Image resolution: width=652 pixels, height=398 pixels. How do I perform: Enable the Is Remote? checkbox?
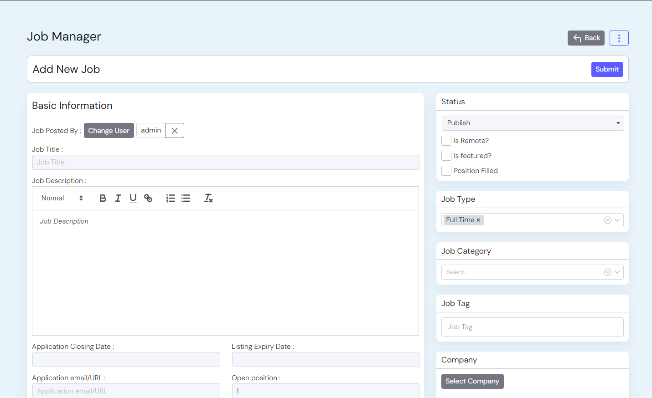(x=446, y=141)
